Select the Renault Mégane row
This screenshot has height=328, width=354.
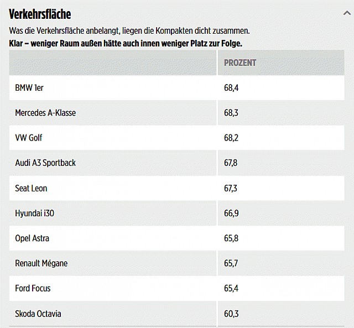point(41,263)
